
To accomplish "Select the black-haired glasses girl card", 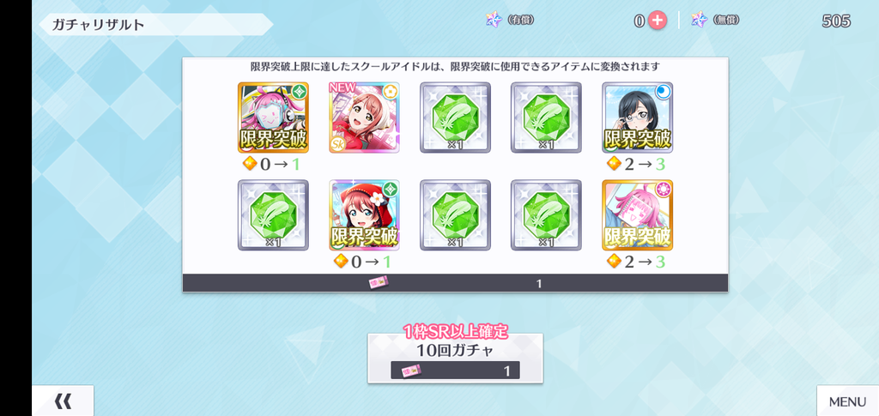I will point(638,118).
